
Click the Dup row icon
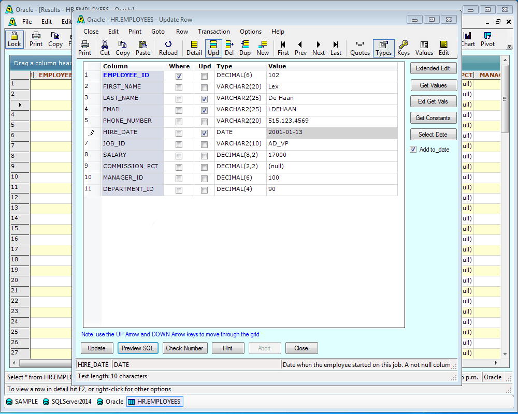tap(245, 48)
